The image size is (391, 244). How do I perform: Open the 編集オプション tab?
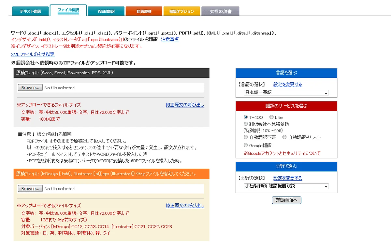click(182, 11)
